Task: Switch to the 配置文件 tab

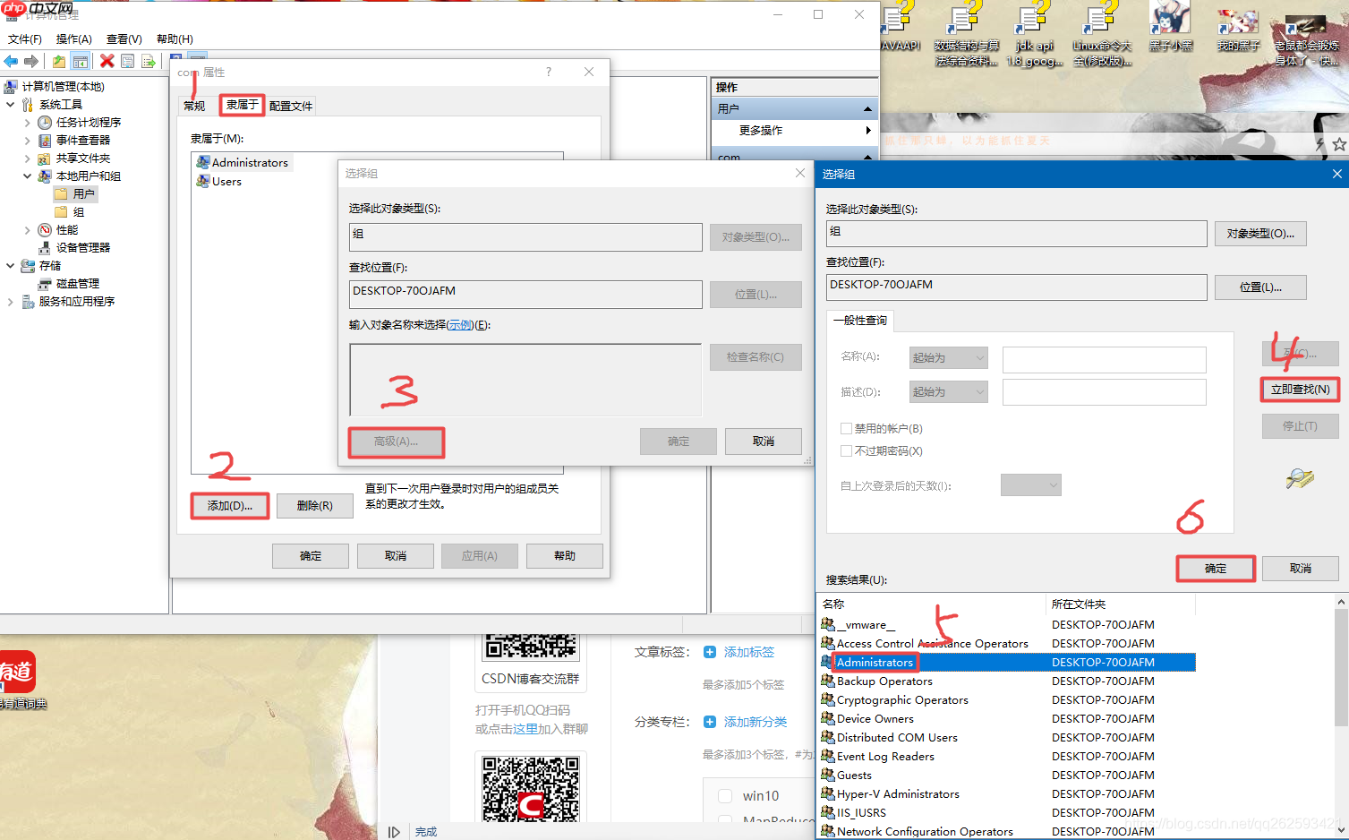Action: click(290, 106)
